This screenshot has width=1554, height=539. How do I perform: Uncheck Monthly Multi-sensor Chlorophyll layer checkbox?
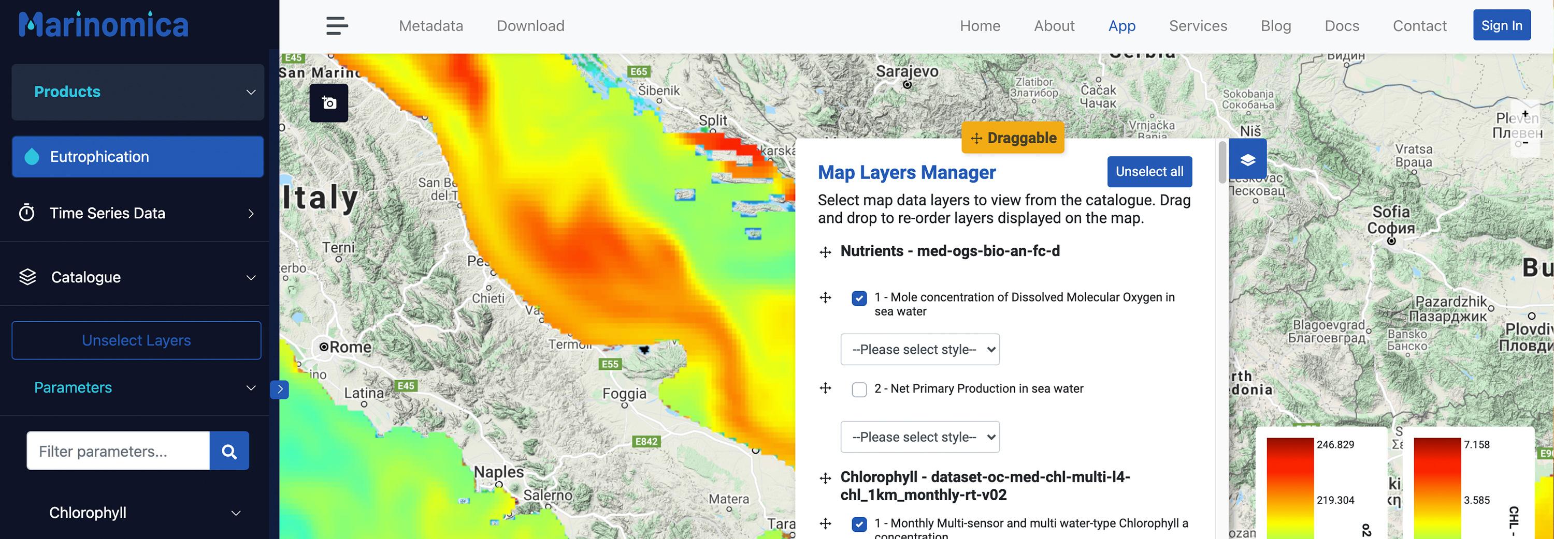pyautogui.click(x=859, y=525)
